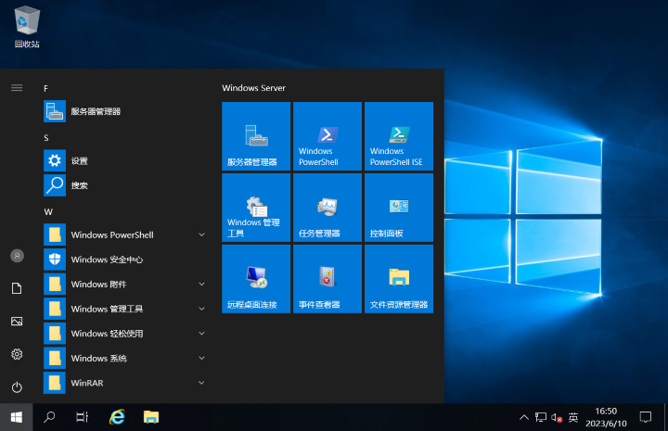Image resolution: width=668 pixels, height=431 pixels.
Task: Open Pictures from the Start sidebar
Action: pos(17,322)
